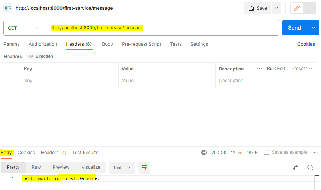Open the response Cookies tab
Image resolution: width=321 pixels, height=190 pixels.
[x=26, y=153]
